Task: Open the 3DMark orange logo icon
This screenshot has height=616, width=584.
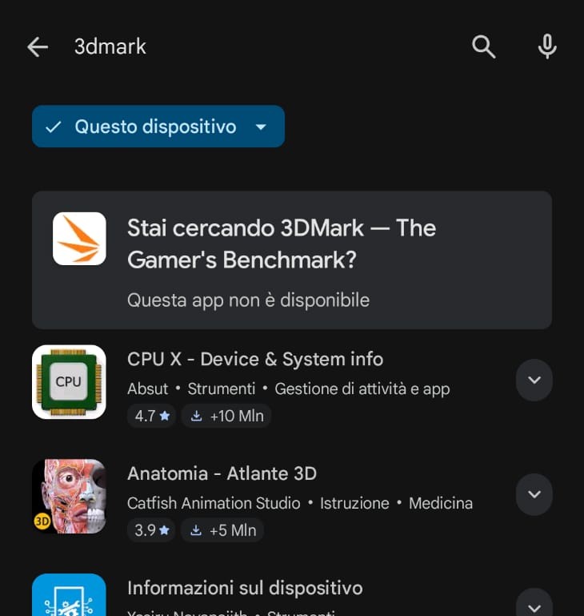Action: (79, 239)
